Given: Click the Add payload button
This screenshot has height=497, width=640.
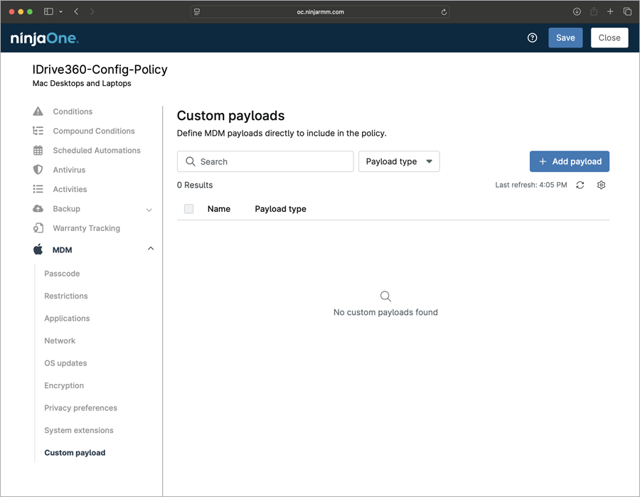Looking at the screenshot, I should 569,161.
